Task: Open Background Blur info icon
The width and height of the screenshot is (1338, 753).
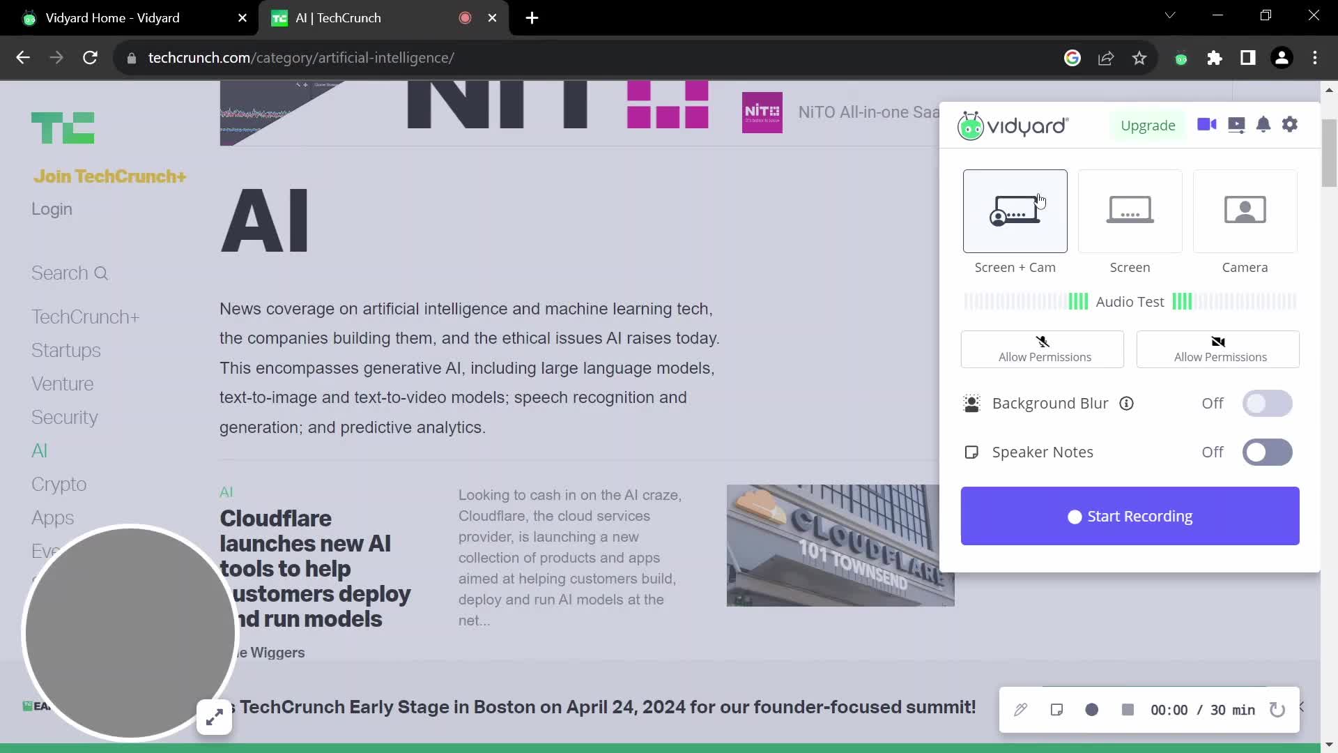Action: 1126,404
